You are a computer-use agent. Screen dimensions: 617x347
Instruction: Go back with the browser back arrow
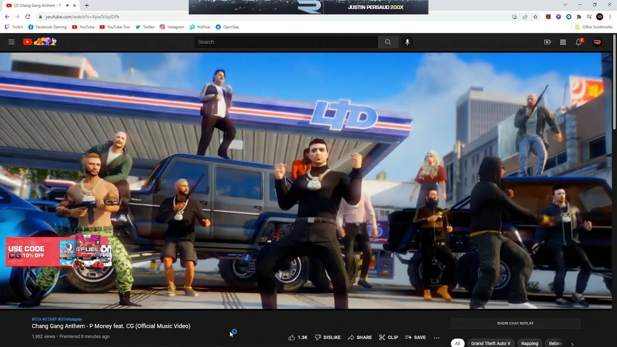[7, 16]
